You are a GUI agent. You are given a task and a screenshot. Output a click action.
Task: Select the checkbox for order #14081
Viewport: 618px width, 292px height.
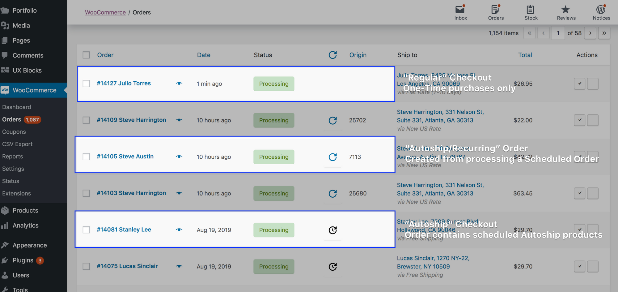pos(86,230)
